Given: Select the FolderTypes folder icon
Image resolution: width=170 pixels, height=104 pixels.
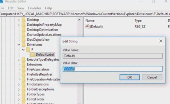Looking at the screenshot, I should click(24, 94).
